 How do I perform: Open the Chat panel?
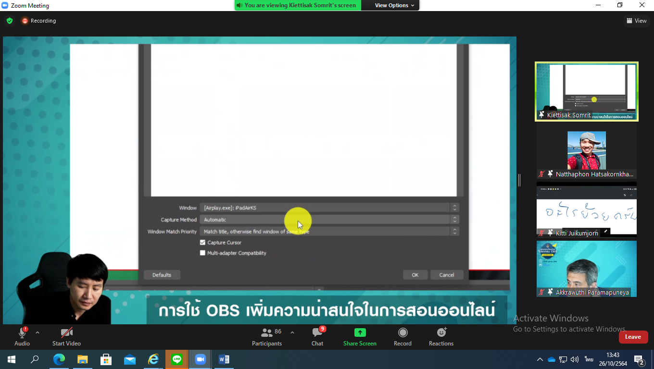click(x=317, y=336)
